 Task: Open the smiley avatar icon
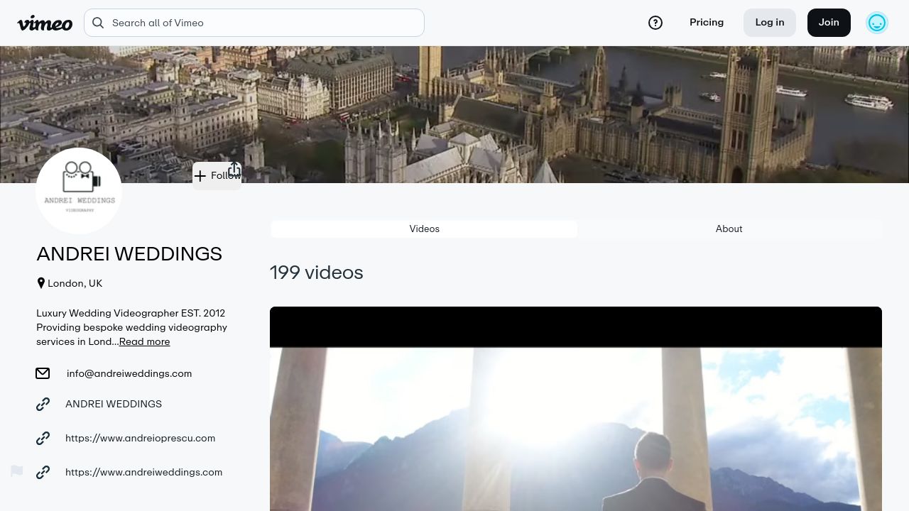click(x=877, y=23)
